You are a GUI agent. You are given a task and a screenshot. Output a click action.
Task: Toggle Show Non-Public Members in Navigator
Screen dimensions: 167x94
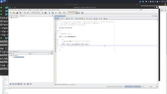(x=19, y=84)
